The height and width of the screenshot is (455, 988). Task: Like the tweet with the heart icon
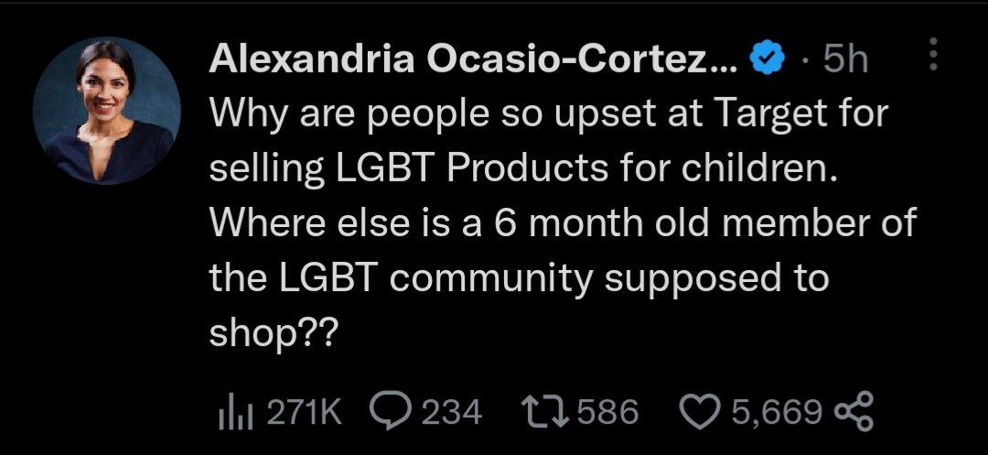tap(701, 413)
